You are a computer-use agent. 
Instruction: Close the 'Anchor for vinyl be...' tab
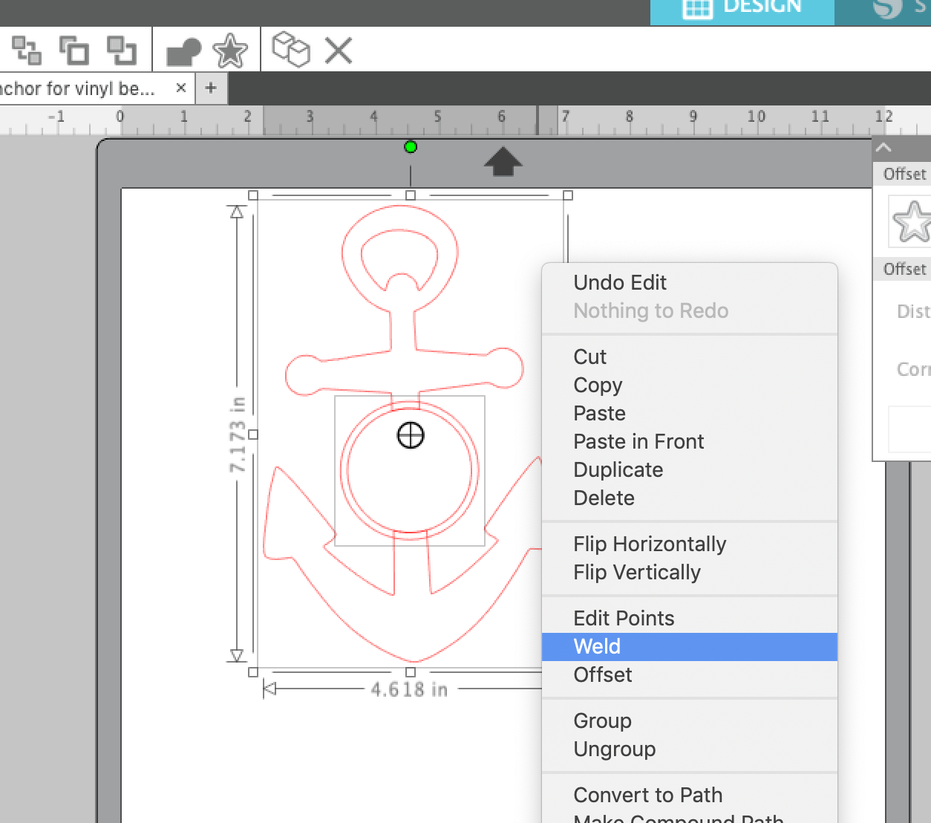(x=180, y=88)
